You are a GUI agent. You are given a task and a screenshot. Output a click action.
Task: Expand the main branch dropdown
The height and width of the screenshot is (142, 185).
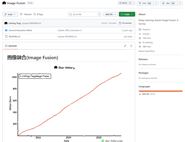point(10,14)
